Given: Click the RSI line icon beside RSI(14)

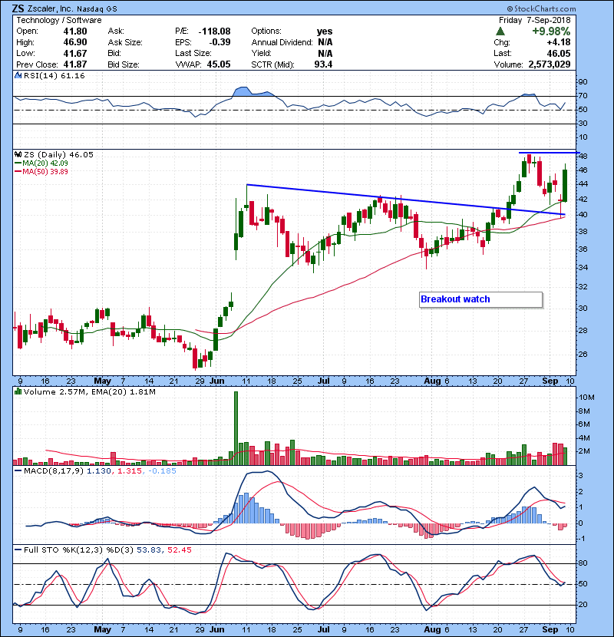Looking at the screenshot, I should pos(18,75).
